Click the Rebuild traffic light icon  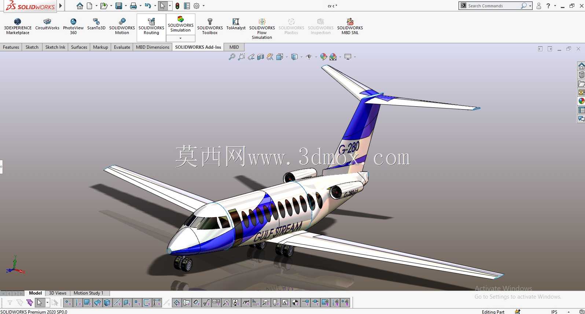(x=177, y=6)
